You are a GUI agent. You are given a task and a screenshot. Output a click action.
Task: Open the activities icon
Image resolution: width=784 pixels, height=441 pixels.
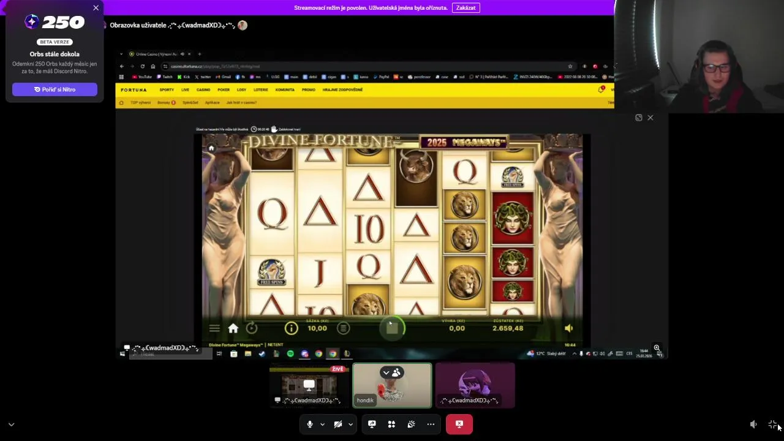coord(391,424)
